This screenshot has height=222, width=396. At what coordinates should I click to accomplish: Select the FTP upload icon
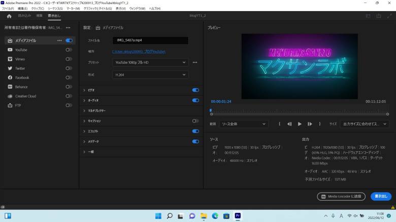tap(10, 105)
